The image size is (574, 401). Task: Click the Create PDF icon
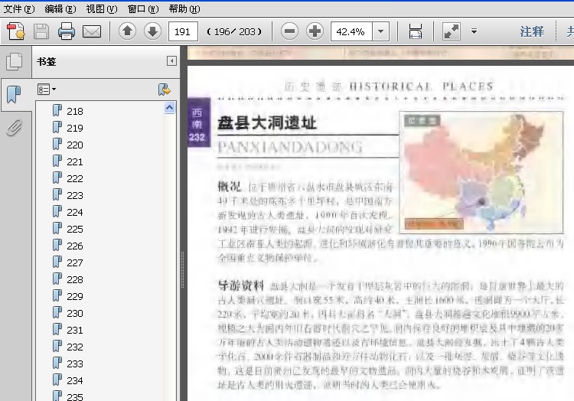[16, 31]
